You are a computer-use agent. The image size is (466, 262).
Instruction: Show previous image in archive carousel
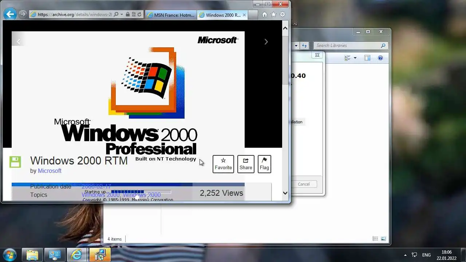pyautogui.click(x=18, y=41)
